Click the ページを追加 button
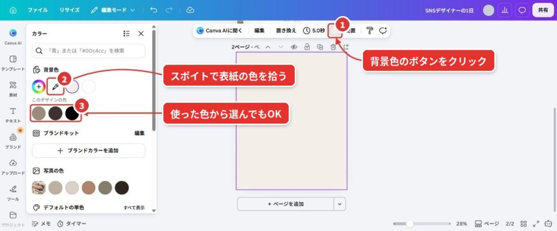 coord(286,204)
